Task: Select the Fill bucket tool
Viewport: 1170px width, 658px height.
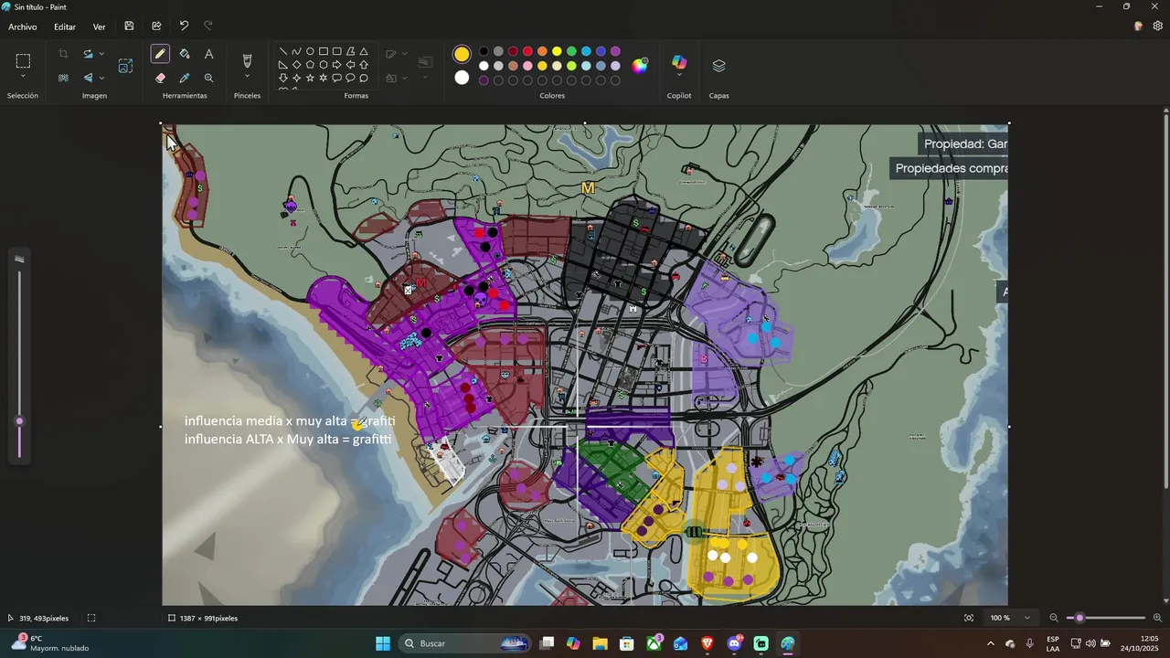Action: [x=185, y=55]
